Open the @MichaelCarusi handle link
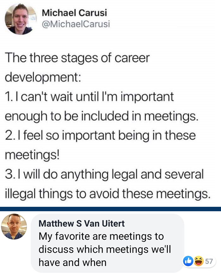The image size is (221, 277). pos(76,24)
